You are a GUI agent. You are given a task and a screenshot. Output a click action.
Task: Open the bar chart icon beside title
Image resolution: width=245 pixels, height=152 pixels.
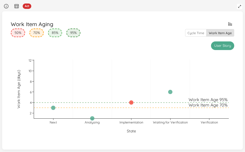click(x=230, y=24)
